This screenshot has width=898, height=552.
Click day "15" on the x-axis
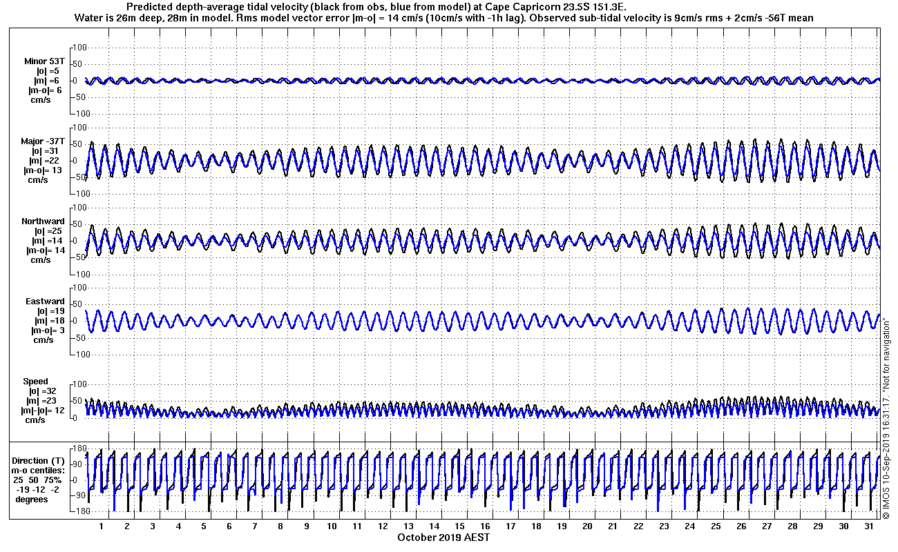459,526
